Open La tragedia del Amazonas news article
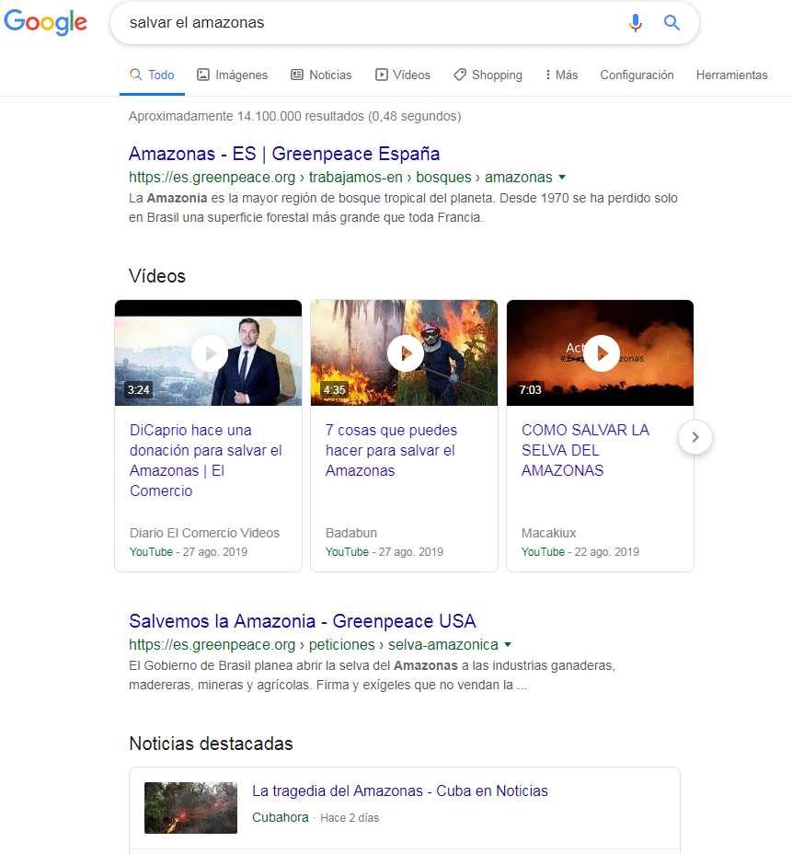Image resolution: width=792 pixels, height=854 pixels. tap(400, 791)
